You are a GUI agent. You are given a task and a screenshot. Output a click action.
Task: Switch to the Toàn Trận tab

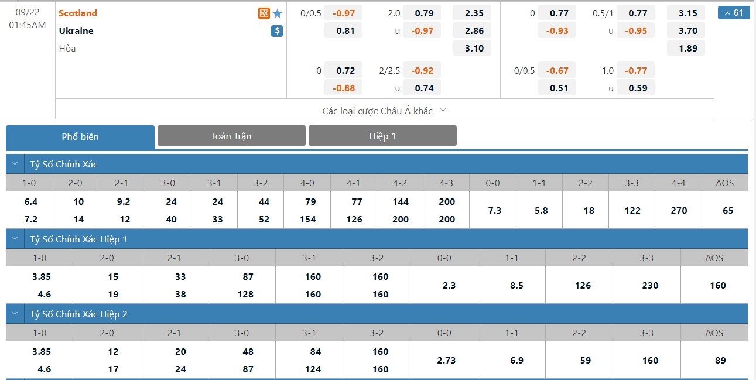231,136
